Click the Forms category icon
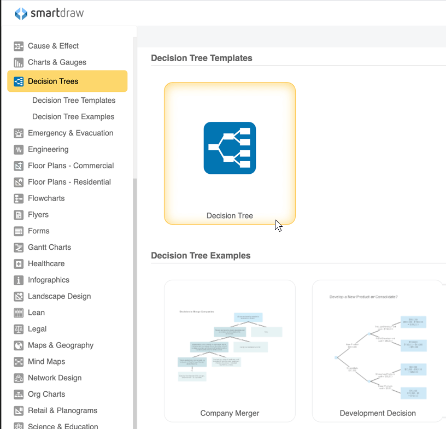This screenshot has width=446, height=429. 19,231
